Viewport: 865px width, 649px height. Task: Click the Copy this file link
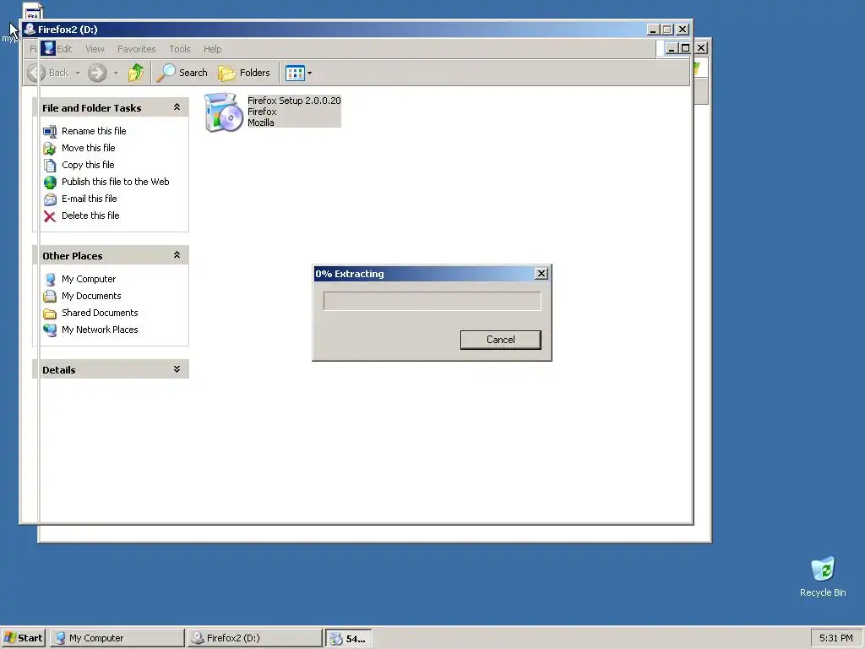coord(88,165)
